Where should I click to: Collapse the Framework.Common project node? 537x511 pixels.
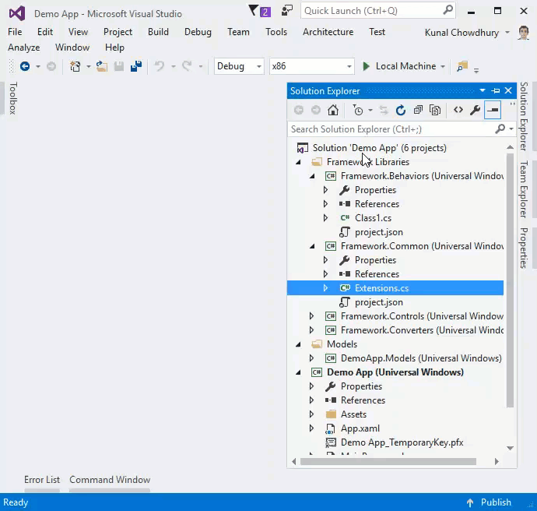click(312, 246)
